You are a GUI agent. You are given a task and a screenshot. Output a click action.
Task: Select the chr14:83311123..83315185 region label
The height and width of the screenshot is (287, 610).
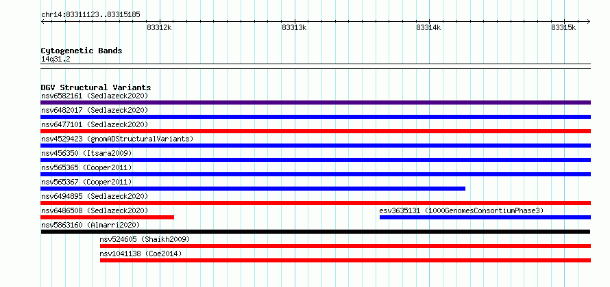(90, 15)
